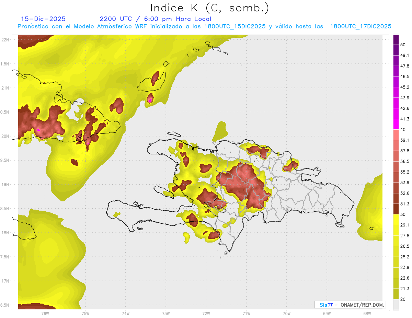Image resolution: width=412 pixels, height=318 pixels.
Task: Click the color bar value "37.8"
Action: (405, 151)
